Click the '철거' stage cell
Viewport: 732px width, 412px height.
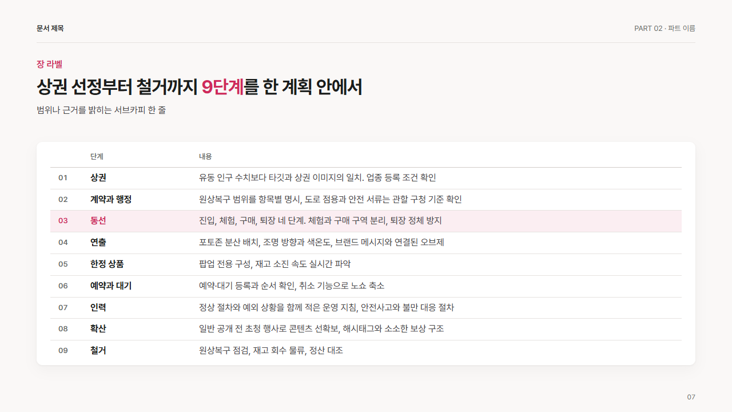coord(98,351)
